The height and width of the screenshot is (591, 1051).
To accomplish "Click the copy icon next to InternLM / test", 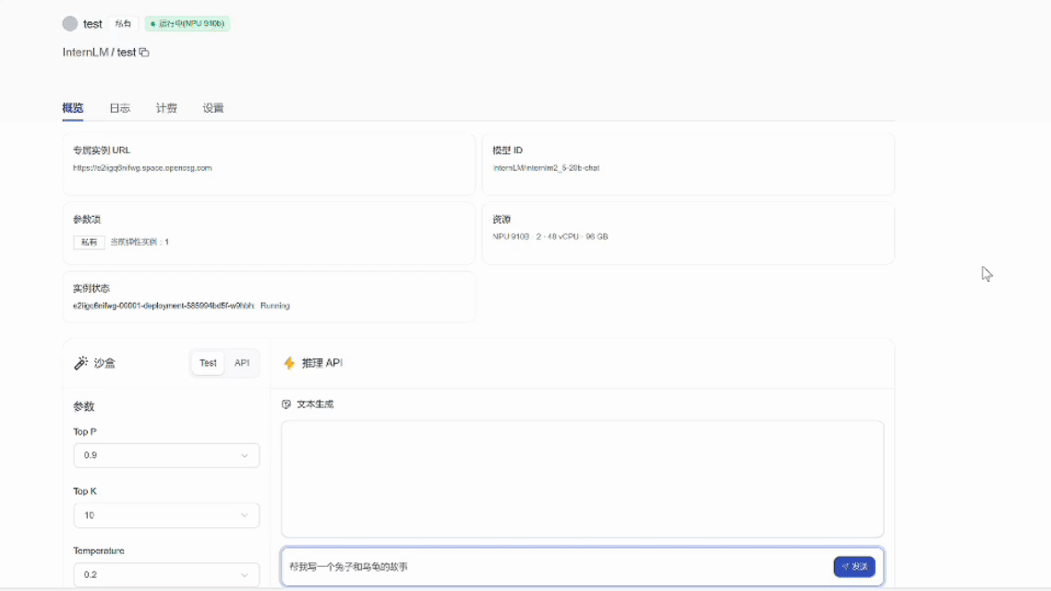I will (143, 52).
